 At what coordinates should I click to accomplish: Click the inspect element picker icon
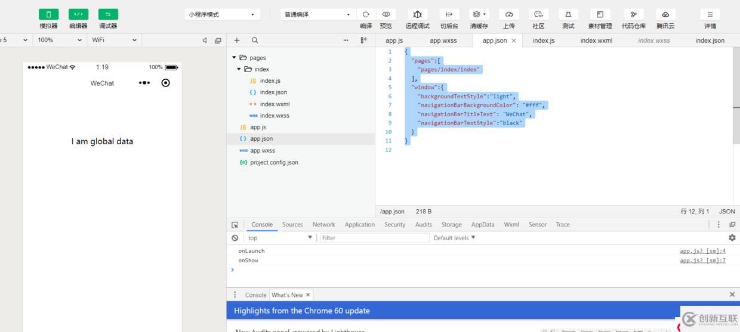coord(235,225)
